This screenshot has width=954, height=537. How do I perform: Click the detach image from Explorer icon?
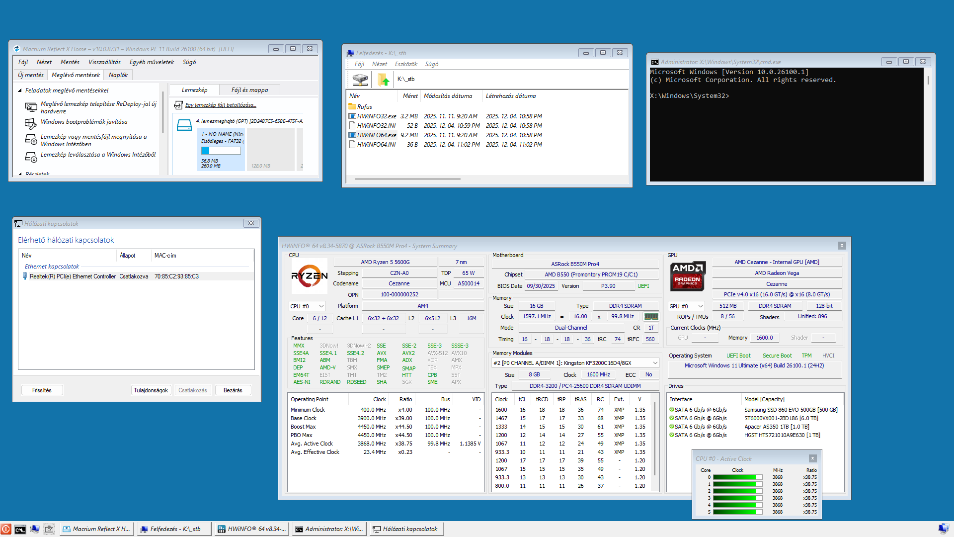pyautogui.click(x=31, y=157)
